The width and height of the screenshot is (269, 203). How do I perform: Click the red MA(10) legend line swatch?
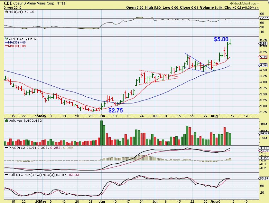tap(6, 46)
